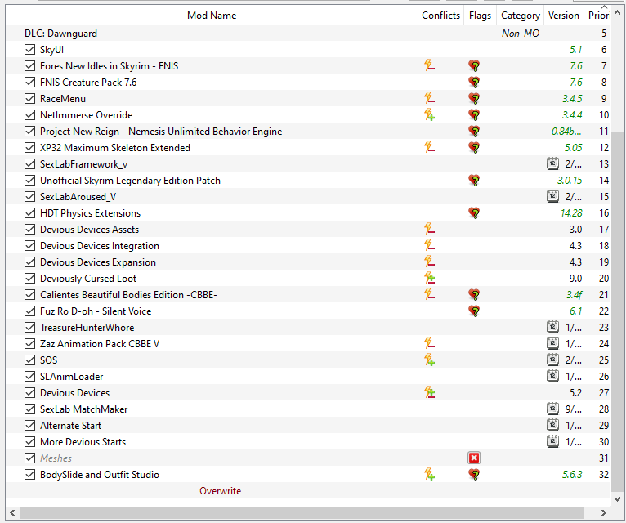
Task: Click XP32 Maximum Skeleton conflict icon
Action: (429, 147)
